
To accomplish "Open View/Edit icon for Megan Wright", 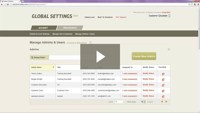I will click(163, 79).
